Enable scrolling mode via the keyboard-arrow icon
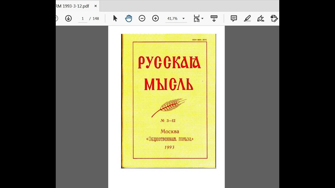 tap(214, 18)
